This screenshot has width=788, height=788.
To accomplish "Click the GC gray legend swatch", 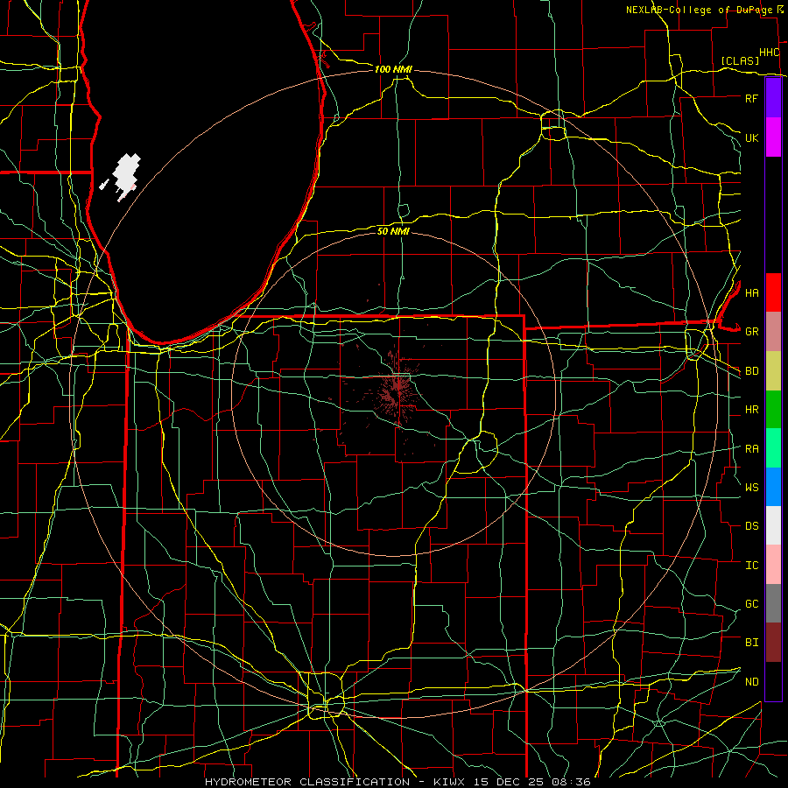I will [773, 603].
